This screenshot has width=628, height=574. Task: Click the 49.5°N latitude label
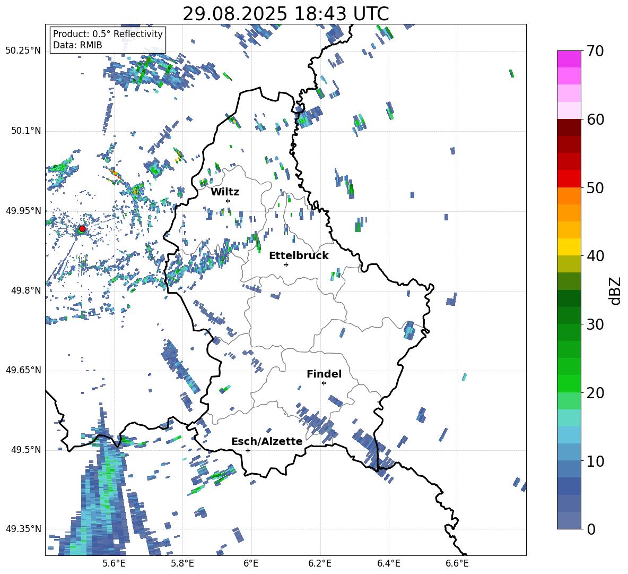click(26, 450)
